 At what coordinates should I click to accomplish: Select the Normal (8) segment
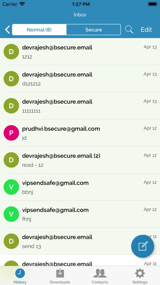click(x=39, y=30)
